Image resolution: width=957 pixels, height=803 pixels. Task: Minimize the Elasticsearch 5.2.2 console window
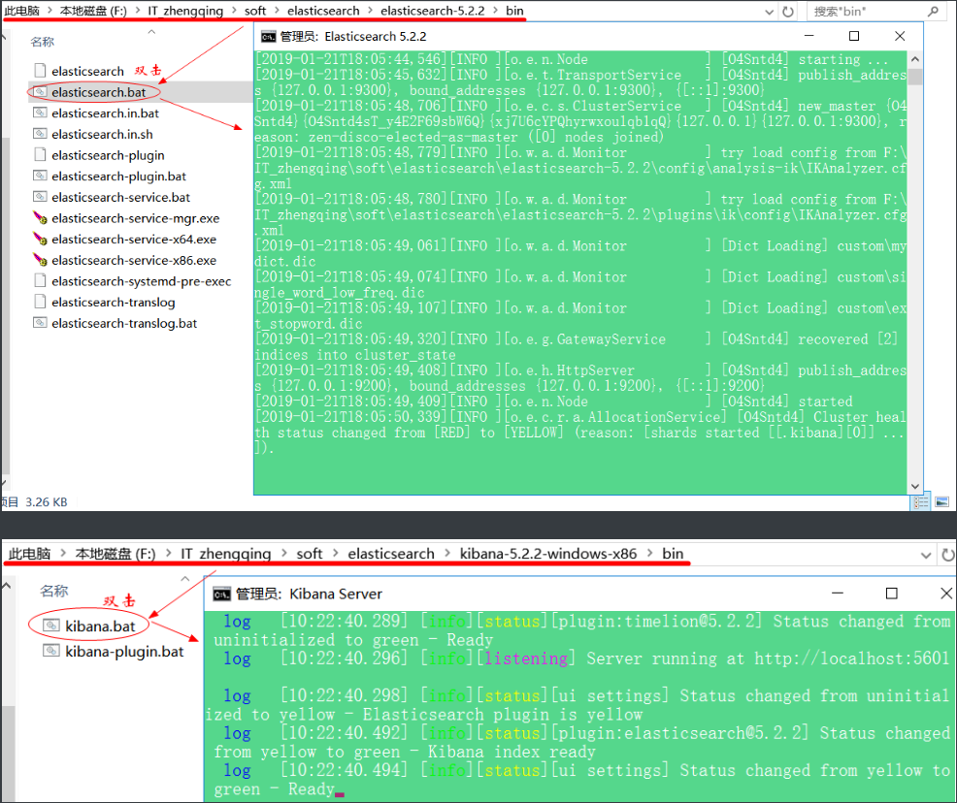[809, 36]
